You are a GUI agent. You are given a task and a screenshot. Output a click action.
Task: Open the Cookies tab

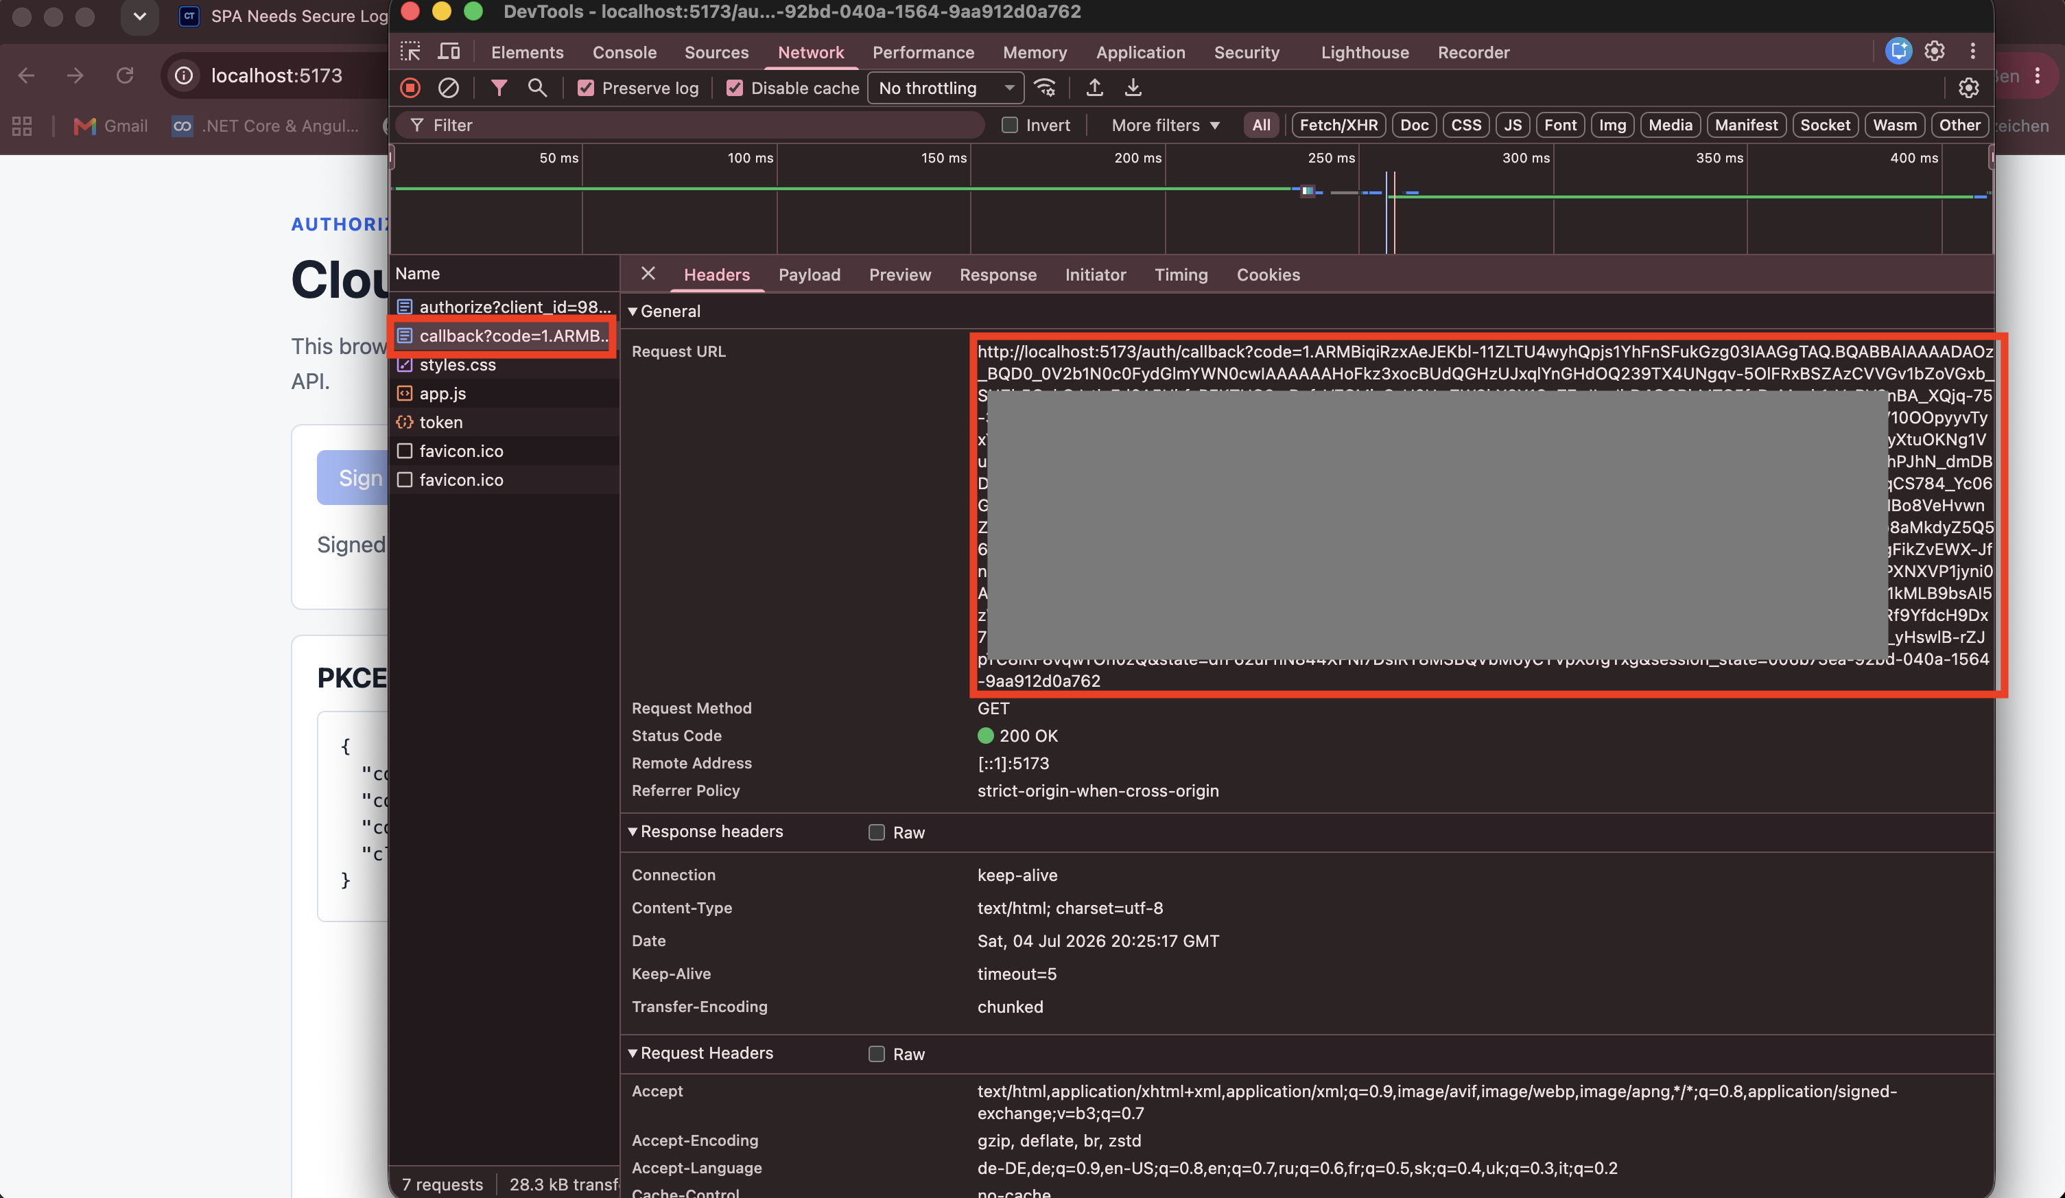pos(1268,274)
